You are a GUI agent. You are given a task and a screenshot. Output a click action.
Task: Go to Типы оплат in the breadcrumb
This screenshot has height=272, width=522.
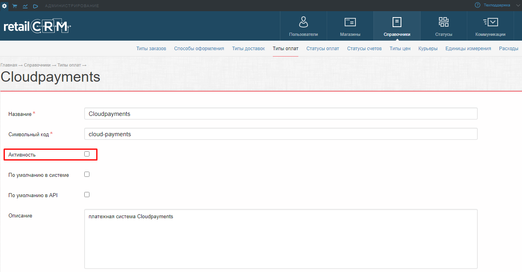(x=69, y=65)
